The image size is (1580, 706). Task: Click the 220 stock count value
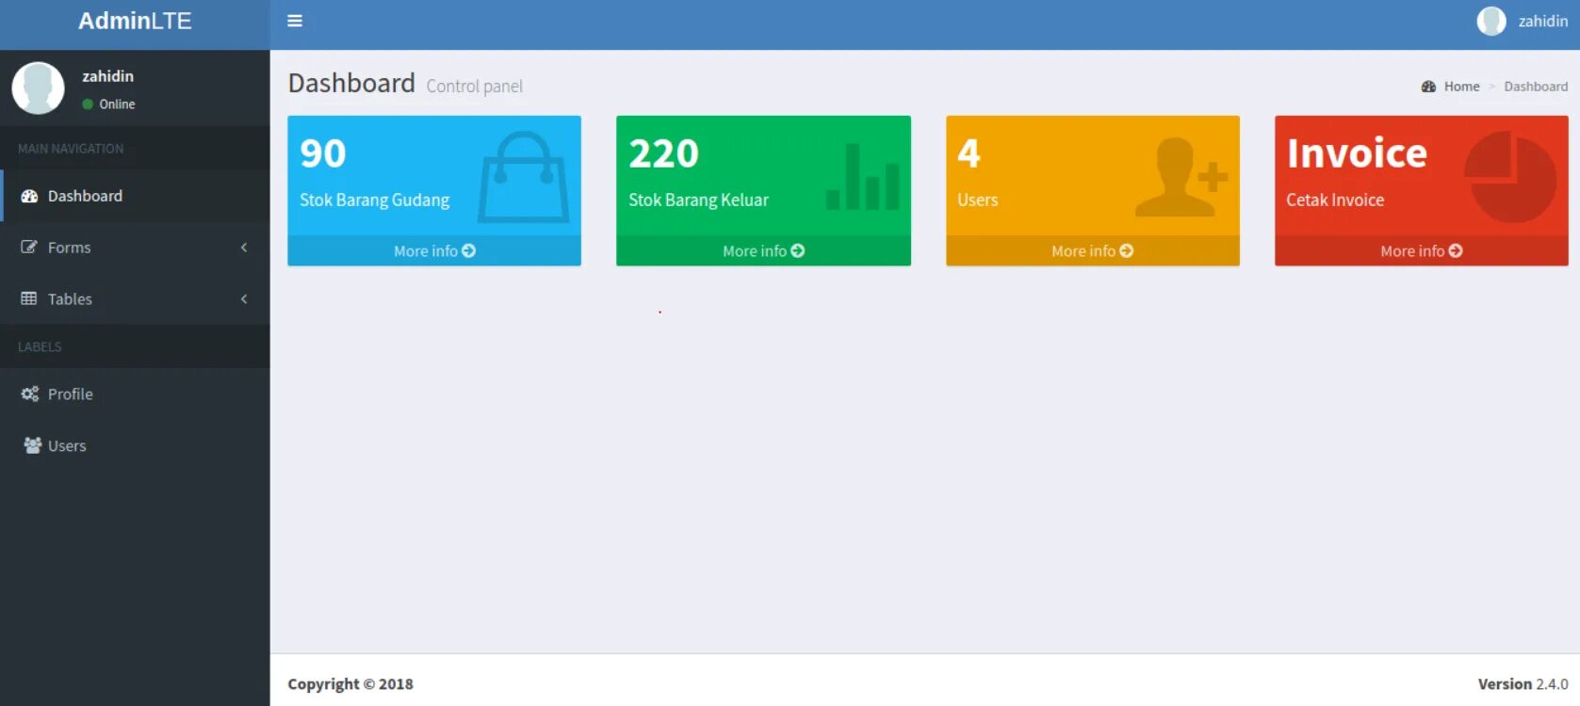664,153
